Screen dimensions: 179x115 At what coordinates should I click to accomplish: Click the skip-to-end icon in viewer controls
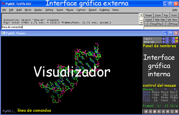(168, 111)
